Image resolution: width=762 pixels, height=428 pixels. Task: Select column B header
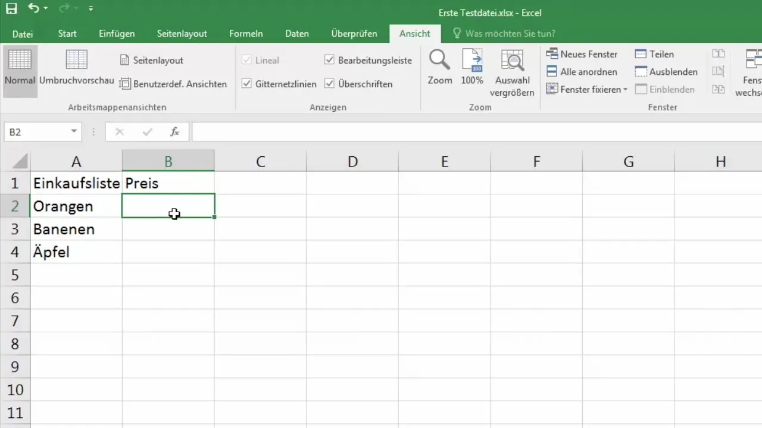coord(168,161)
